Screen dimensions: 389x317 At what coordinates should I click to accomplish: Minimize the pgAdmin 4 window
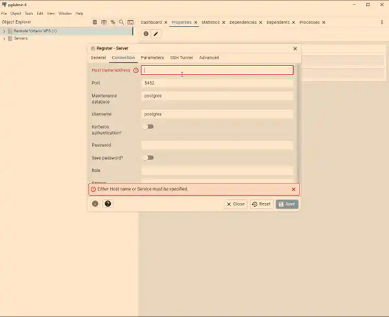pyautogui.click(x=354, y=5)
